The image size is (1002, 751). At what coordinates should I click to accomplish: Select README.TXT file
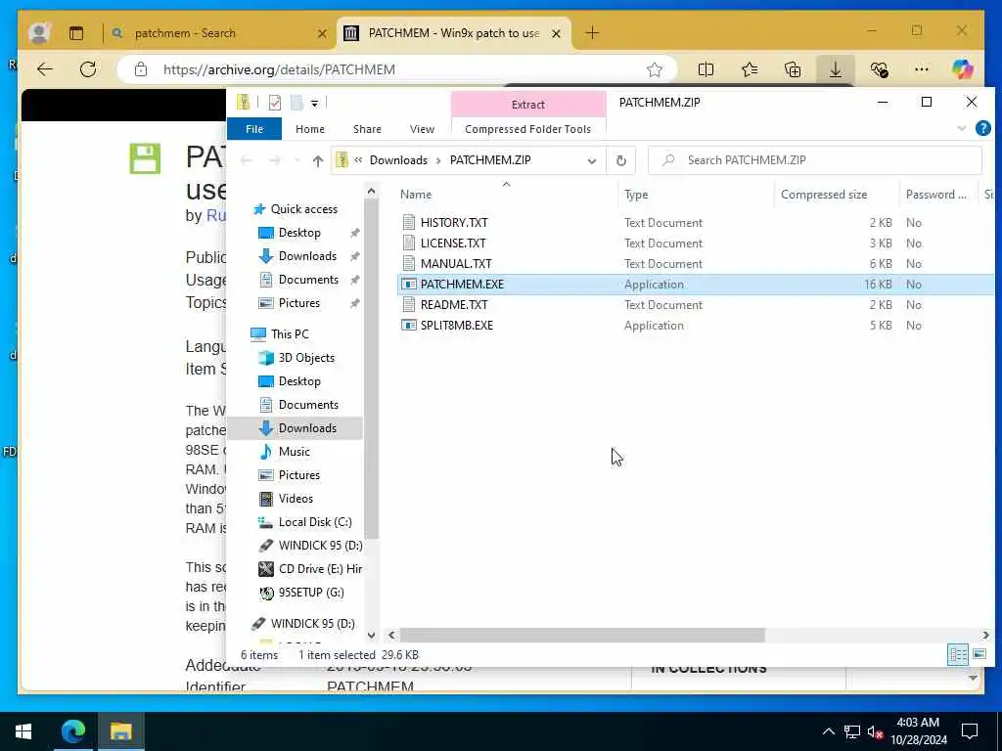454,305
